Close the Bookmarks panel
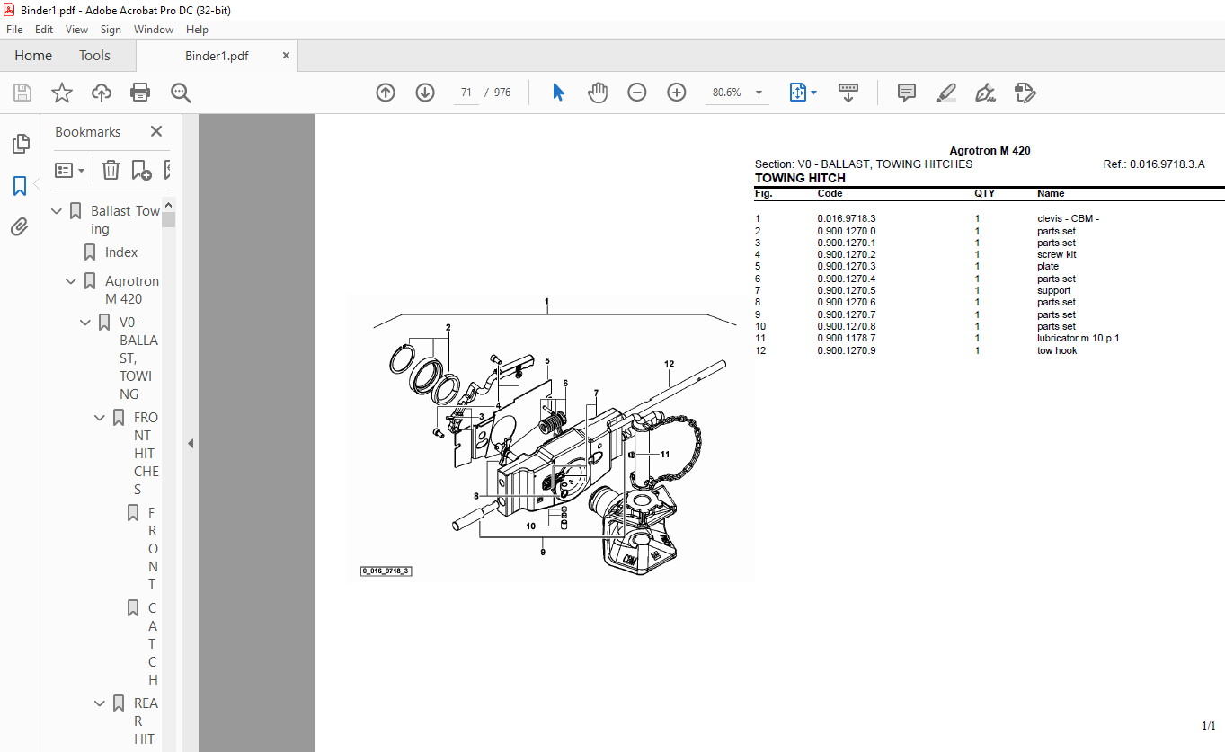Image resolution: width=1225 pixels, height=752 pixels. [x=156, y=131]
